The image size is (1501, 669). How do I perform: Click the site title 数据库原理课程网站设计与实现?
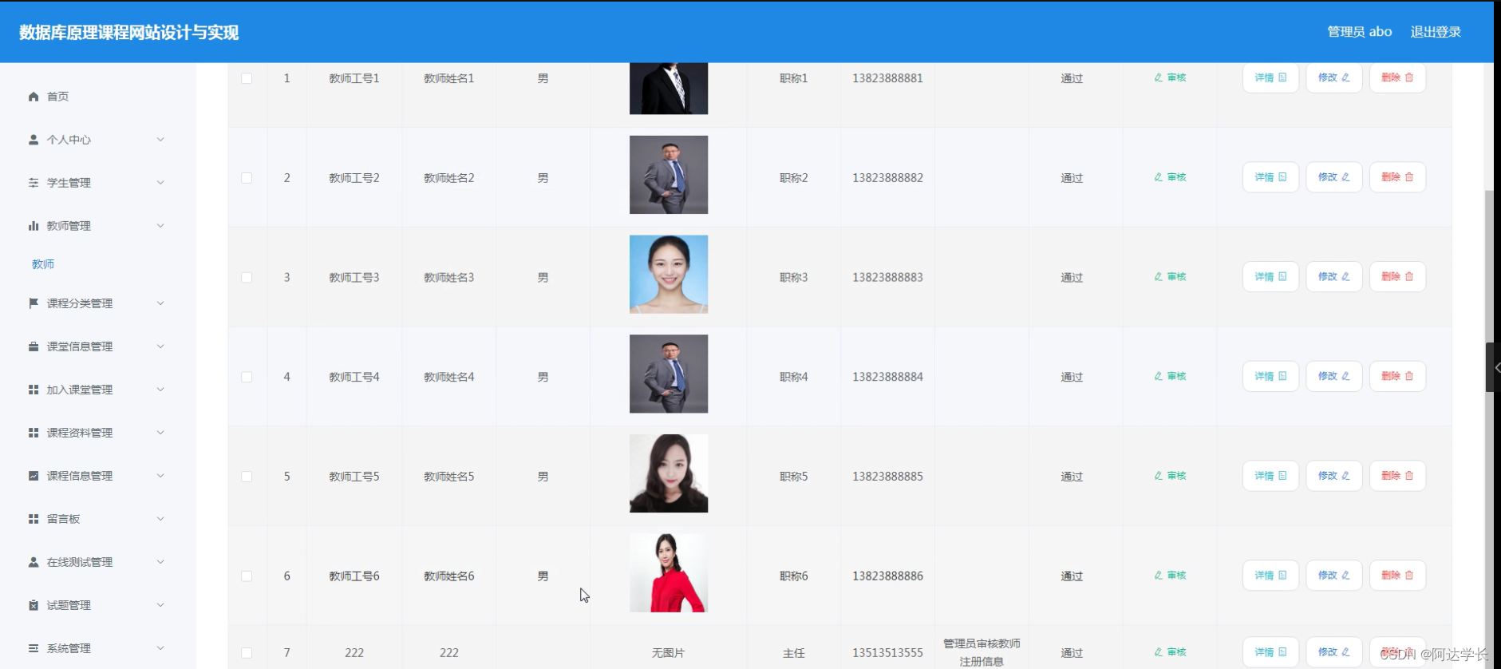click(129, 33)
